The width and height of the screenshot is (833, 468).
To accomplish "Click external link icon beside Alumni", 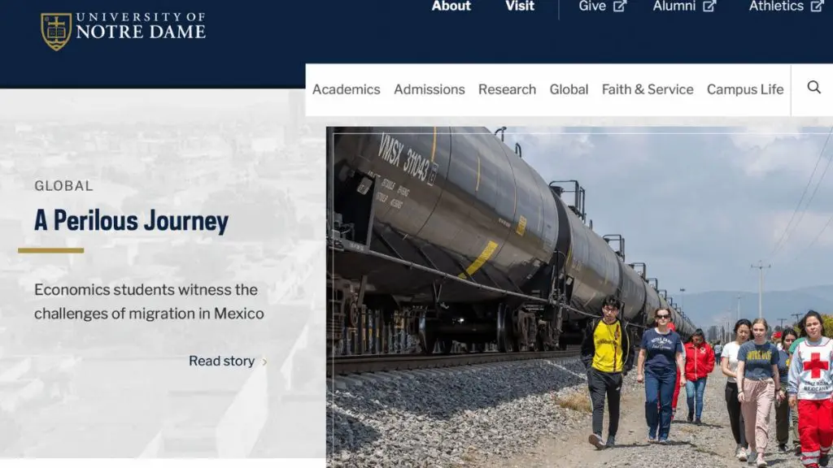I will click(x=709, y=6).
